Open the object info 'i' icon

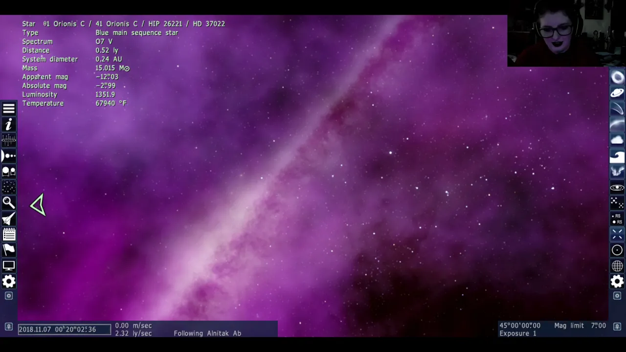(9, 125)
